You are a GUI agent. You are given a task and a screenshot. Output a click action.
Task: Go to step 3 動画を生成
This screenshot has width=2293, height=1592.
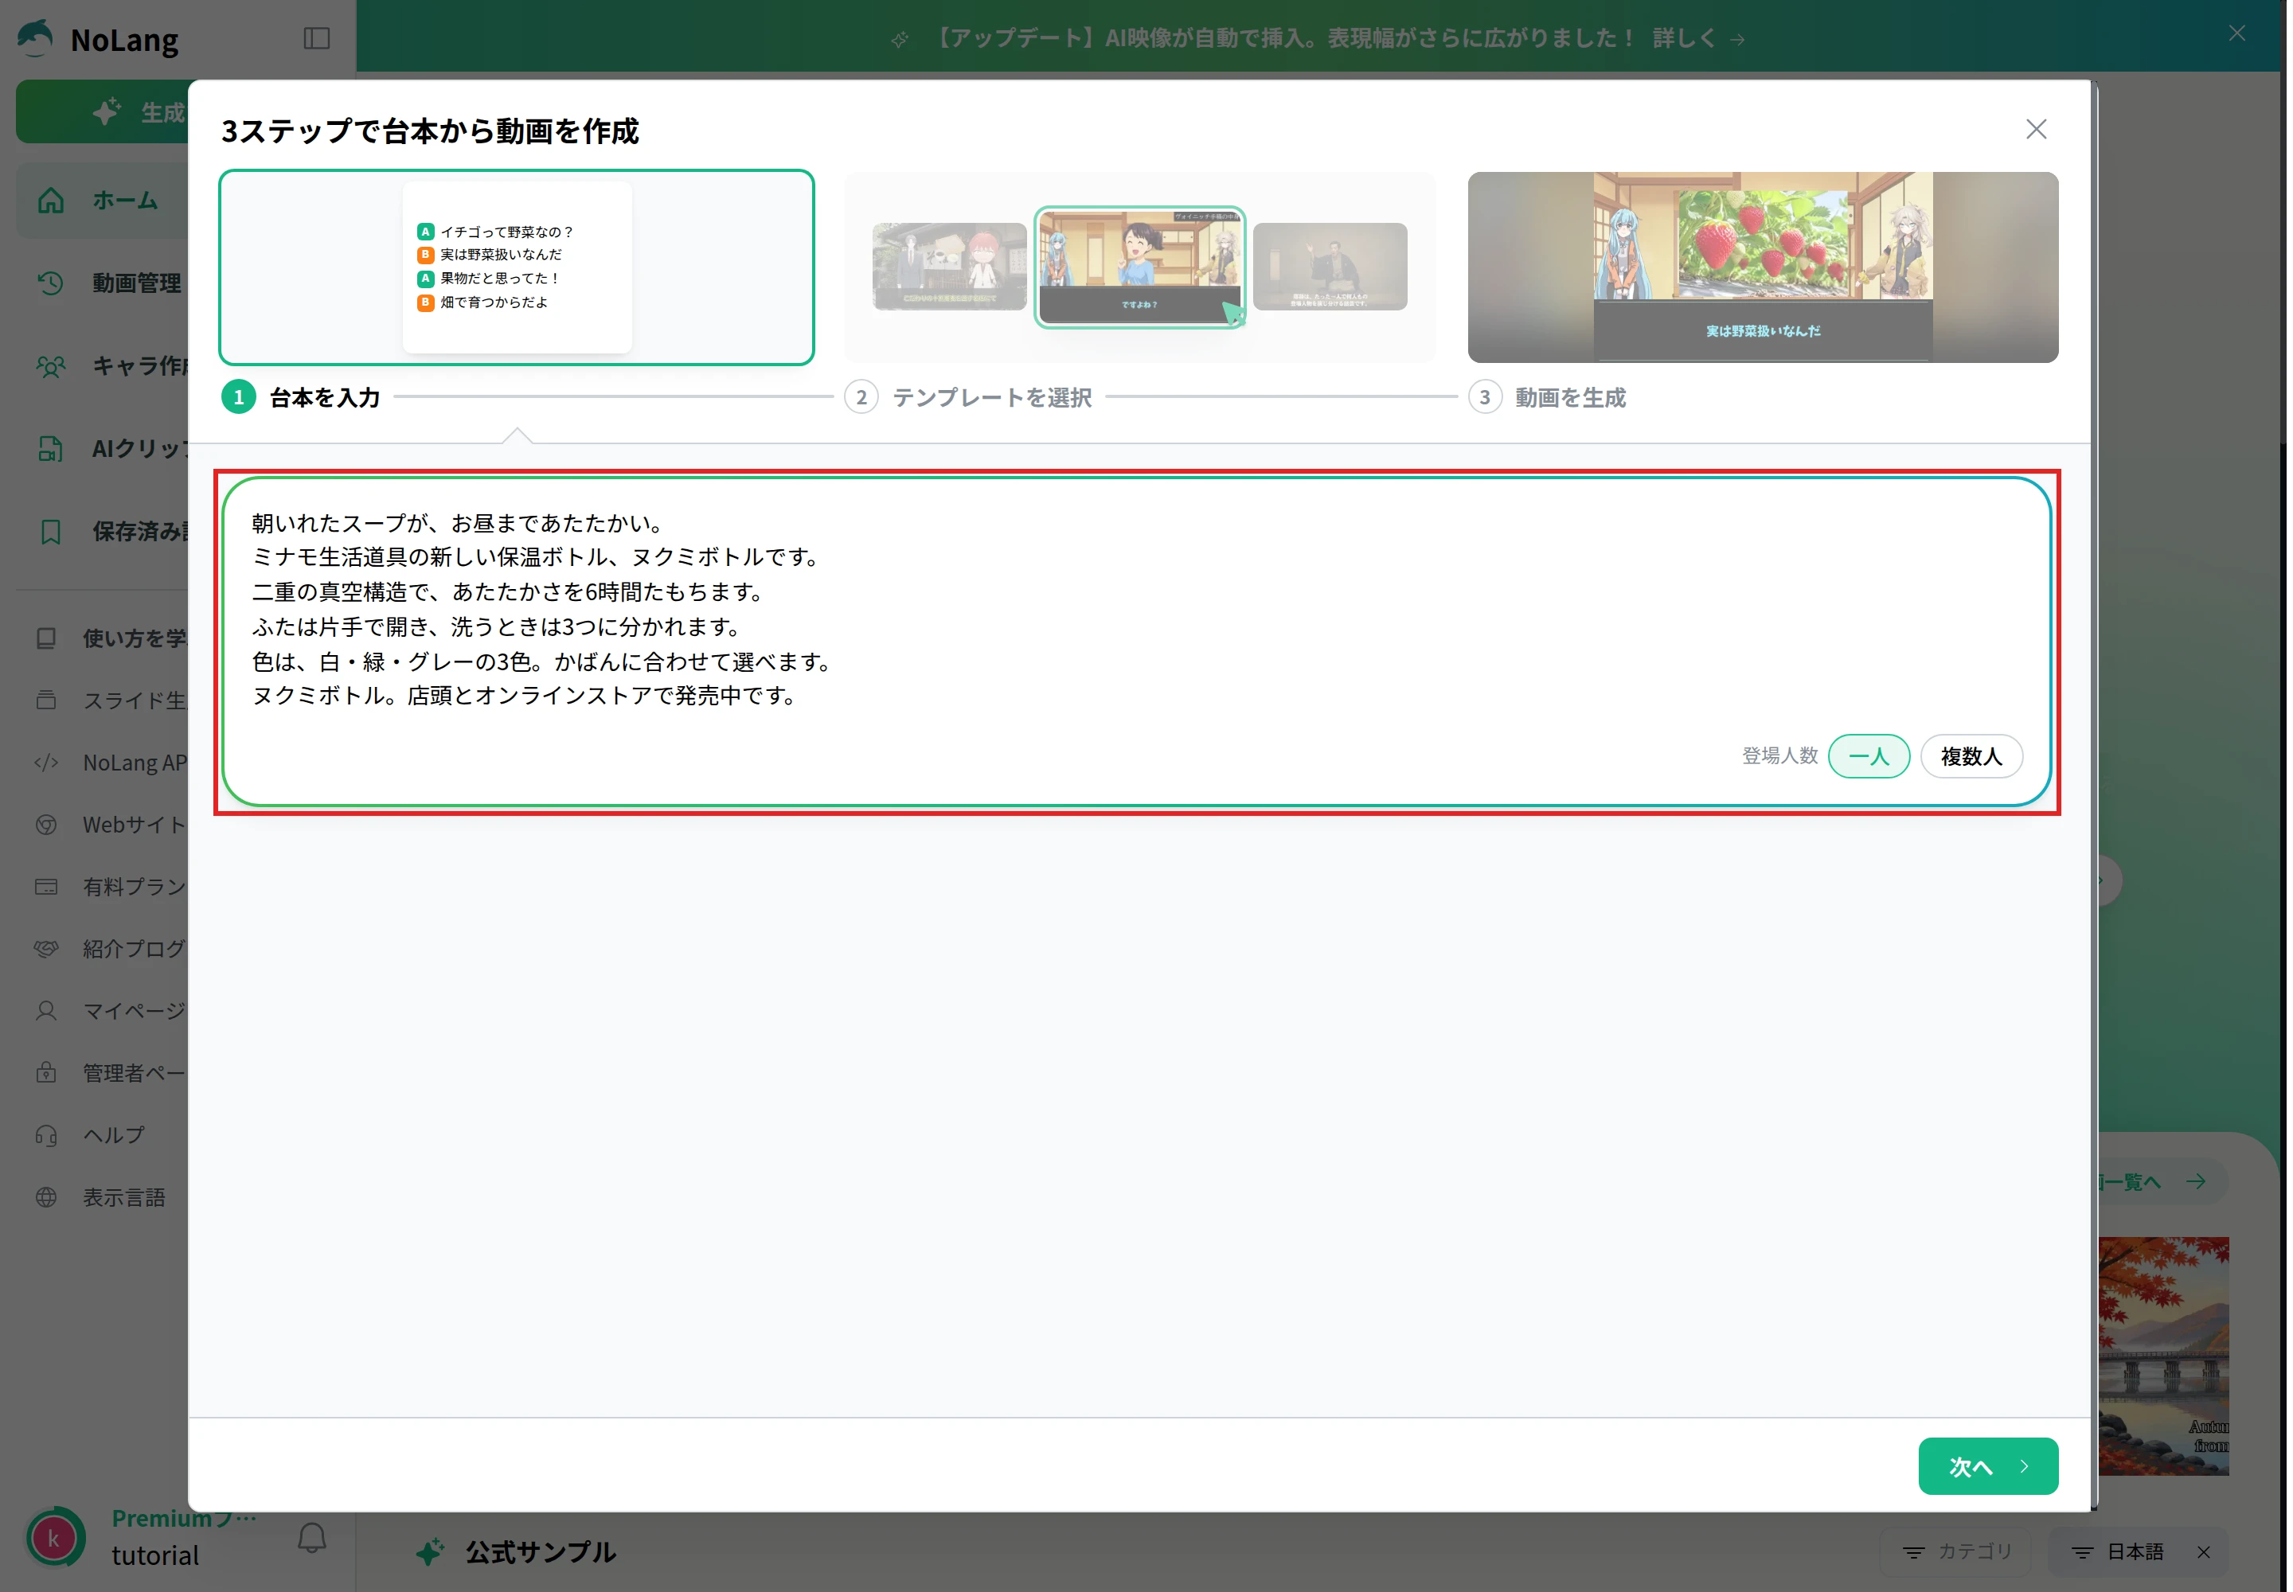1547,397
